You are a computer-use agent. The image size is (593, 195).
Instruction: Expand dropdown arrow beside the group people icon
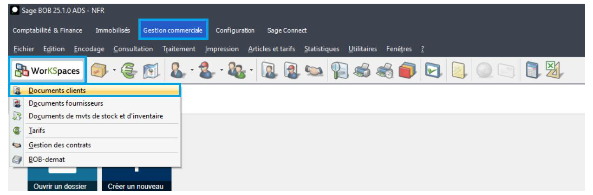click(252, 71)
